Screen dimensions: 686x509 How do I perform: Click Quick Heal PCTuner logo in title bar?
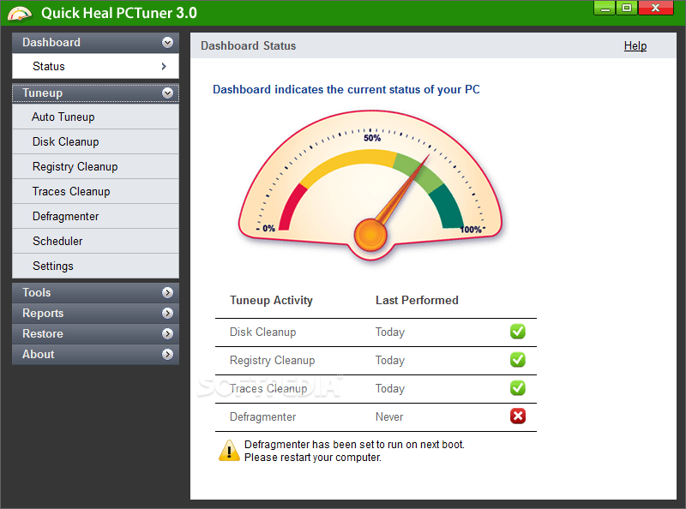(19, 12)
